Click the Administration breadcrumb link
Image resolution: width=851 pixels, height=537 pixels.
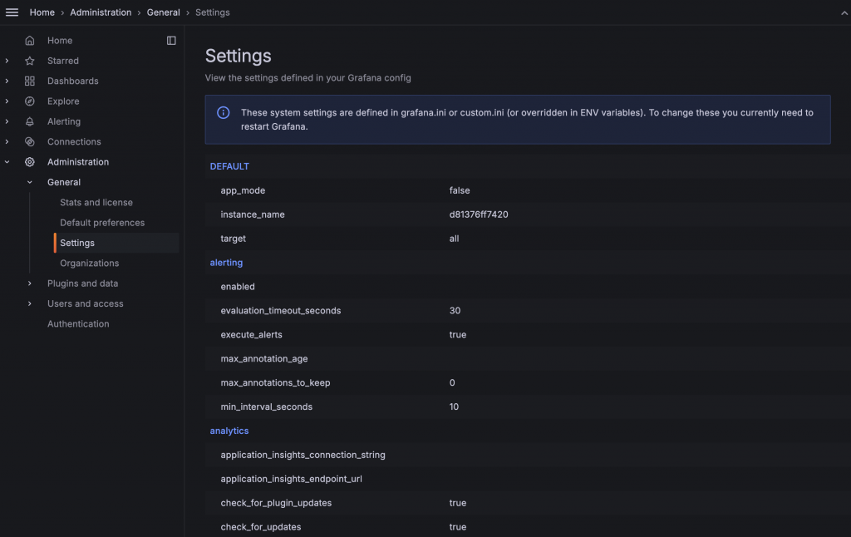[x=101, y=12]
